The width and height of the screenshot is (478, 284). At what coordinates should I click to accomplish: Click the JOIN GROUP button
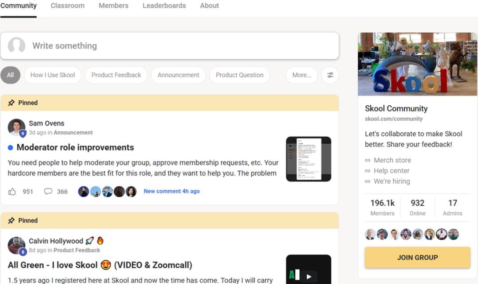(417, 257)
